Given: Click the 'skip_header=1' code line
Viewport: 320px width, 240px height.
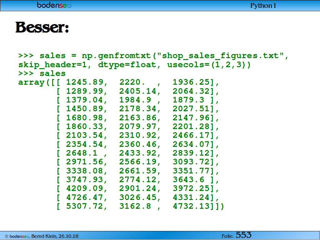Looking at the screenshot, I should pyautogui.click(x=134, y=65).
